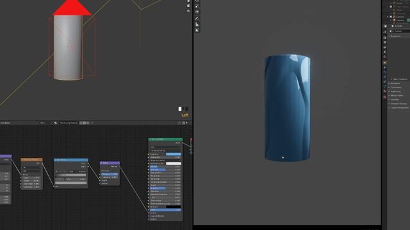Select the Scale tool in viewport toolbar
The width and height of the screenshot is (410, 230).
click(x=197, y=6)
